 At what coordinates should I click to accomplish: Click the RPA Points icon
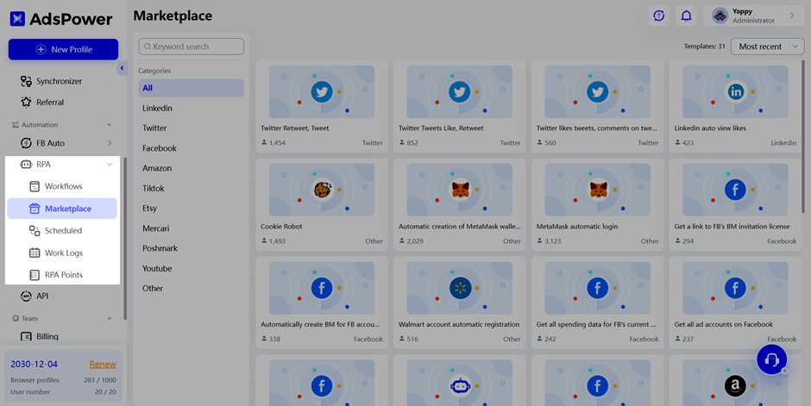[x=35, y=275]
